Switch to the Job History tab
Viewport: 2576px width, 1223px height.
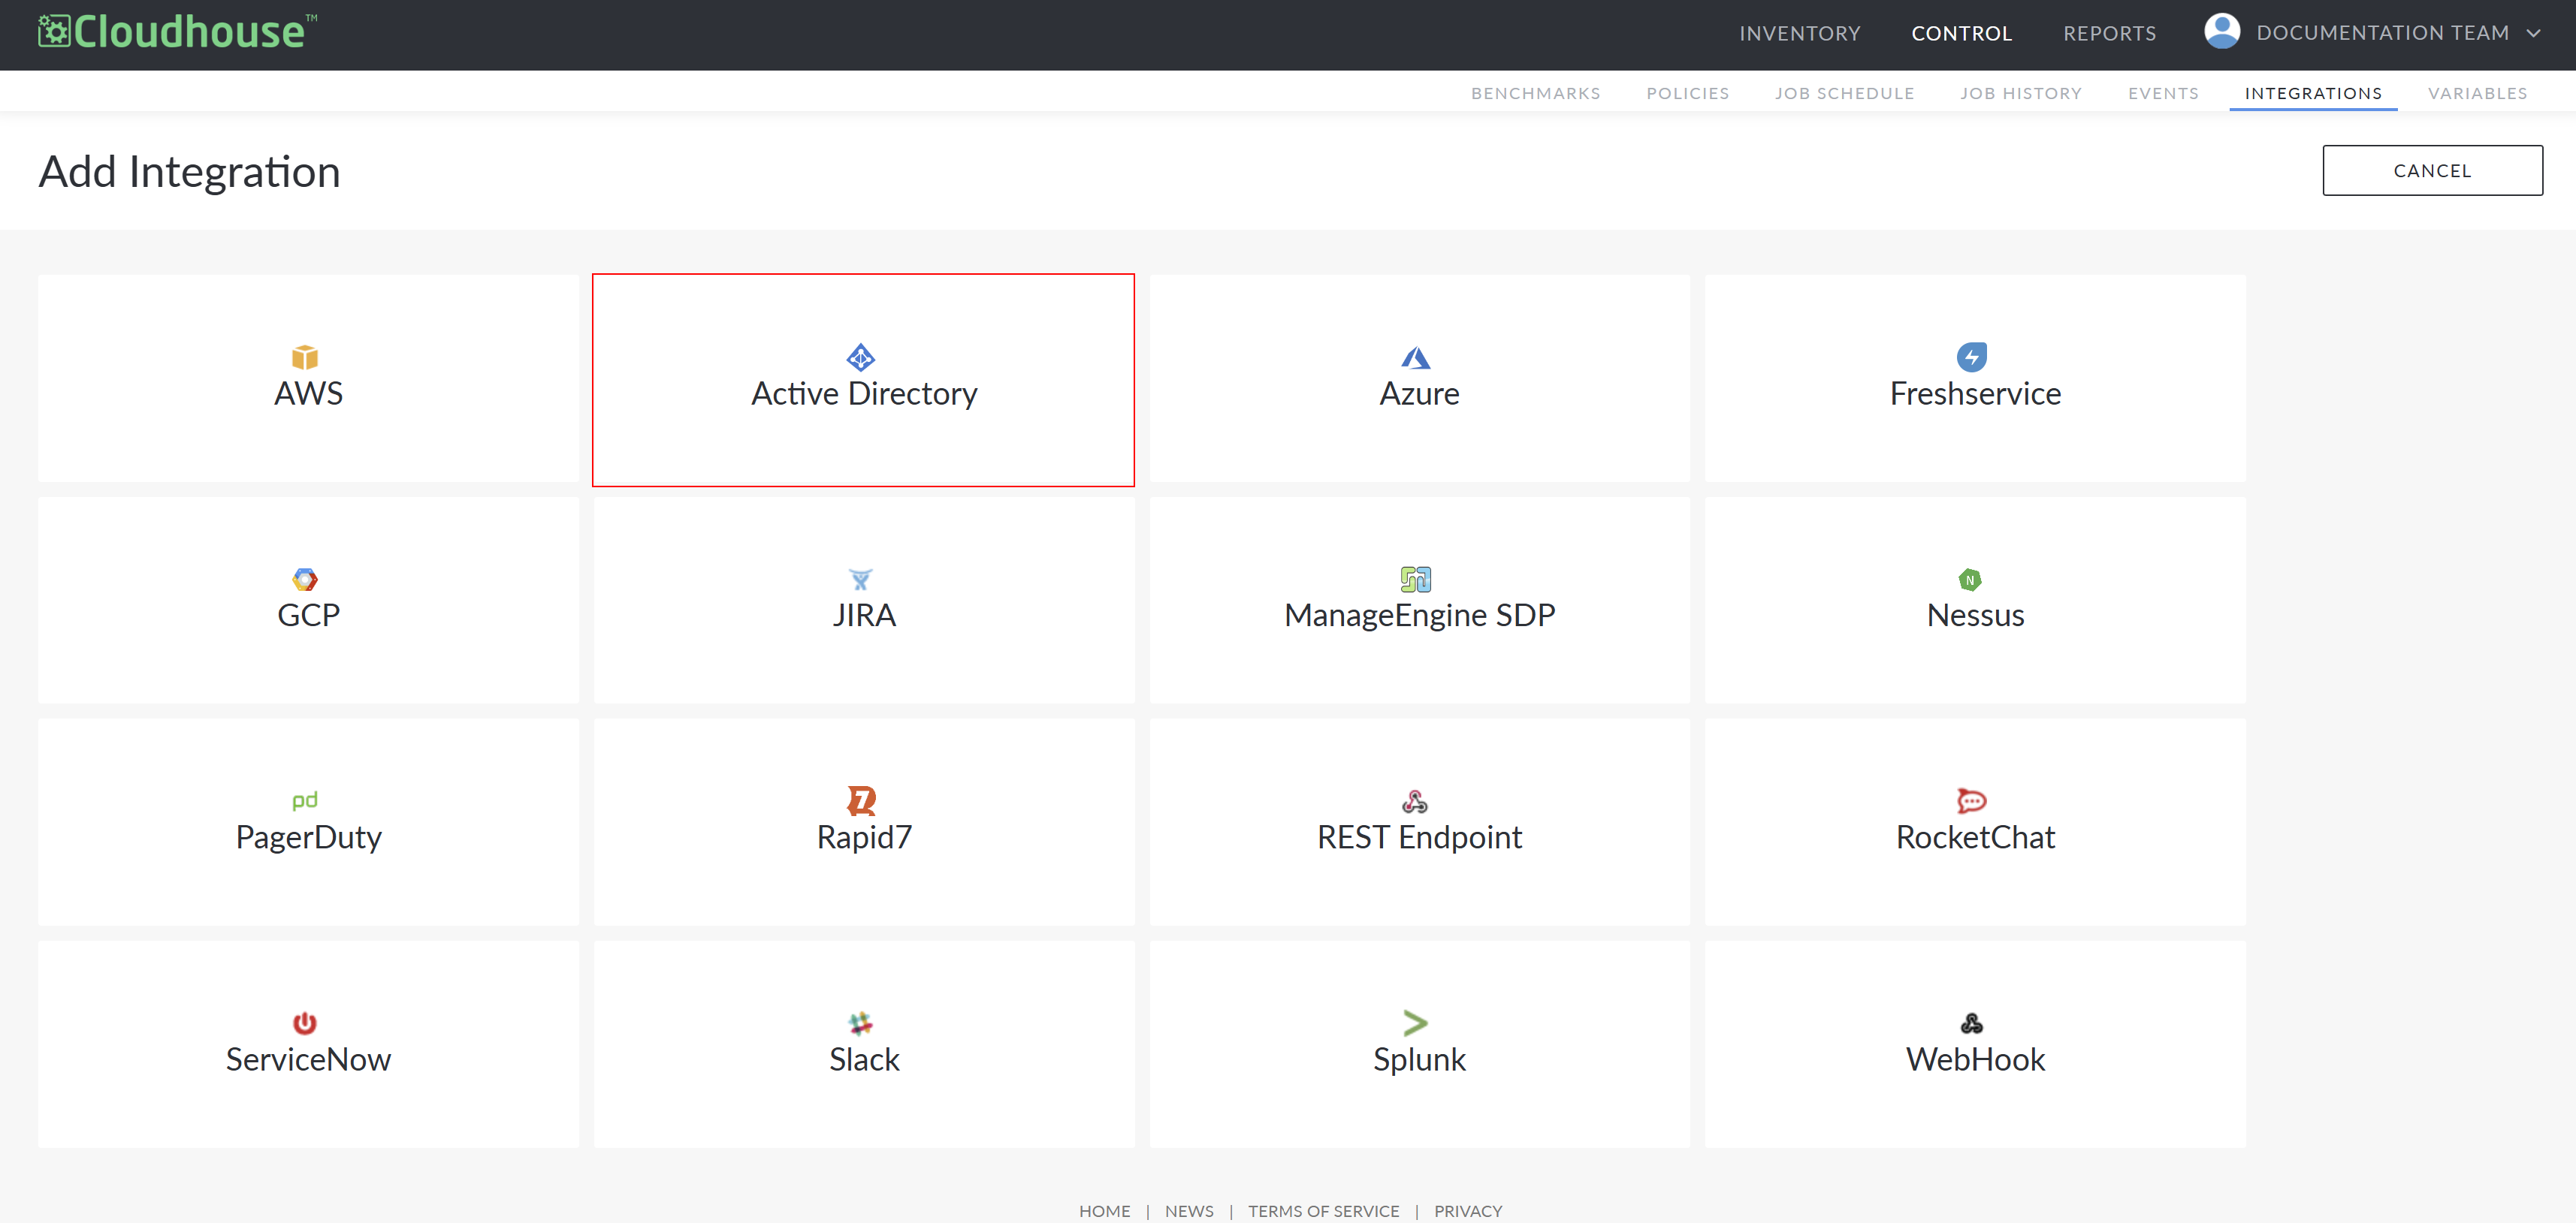[2020, 93]
